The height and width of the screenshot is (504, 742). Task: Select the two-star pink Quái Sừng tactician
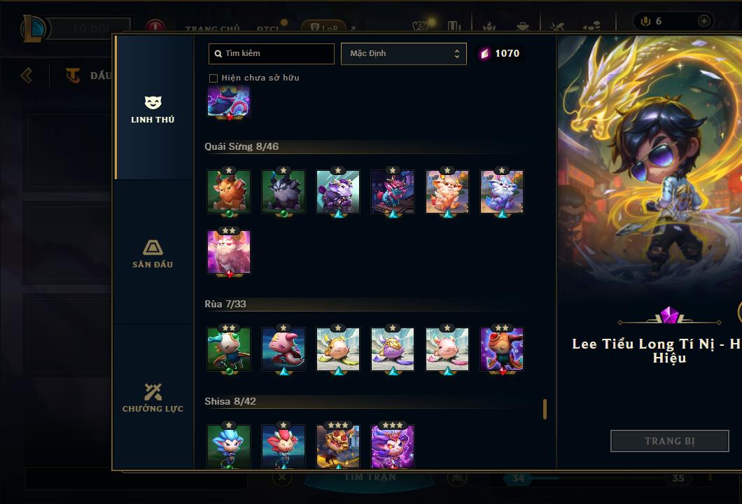point(229,252)
